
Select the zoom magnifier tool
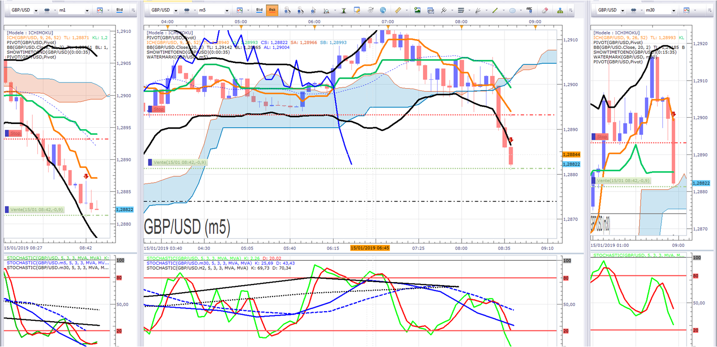tap(327, 10)
